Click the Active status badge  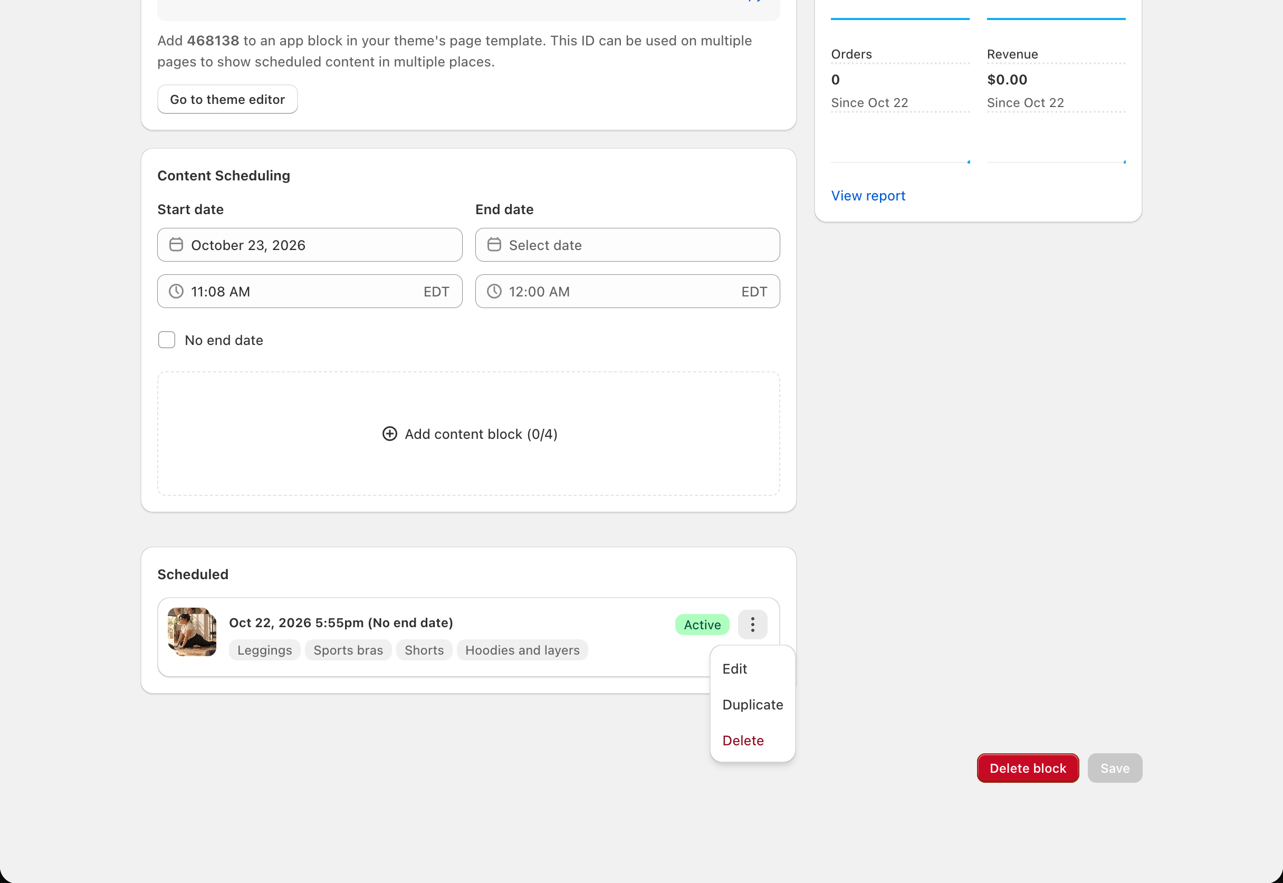click(702, 625)
